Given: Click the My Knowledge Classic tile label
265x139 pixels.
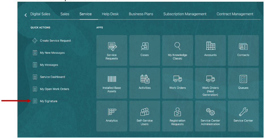Looking at the screenshot, I should pos(178,57).
